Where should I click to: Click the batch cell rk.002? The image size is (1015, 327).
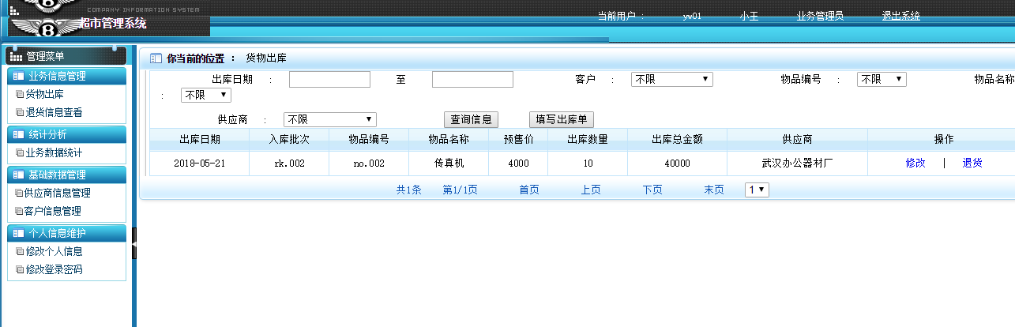[x=289, y=163]
